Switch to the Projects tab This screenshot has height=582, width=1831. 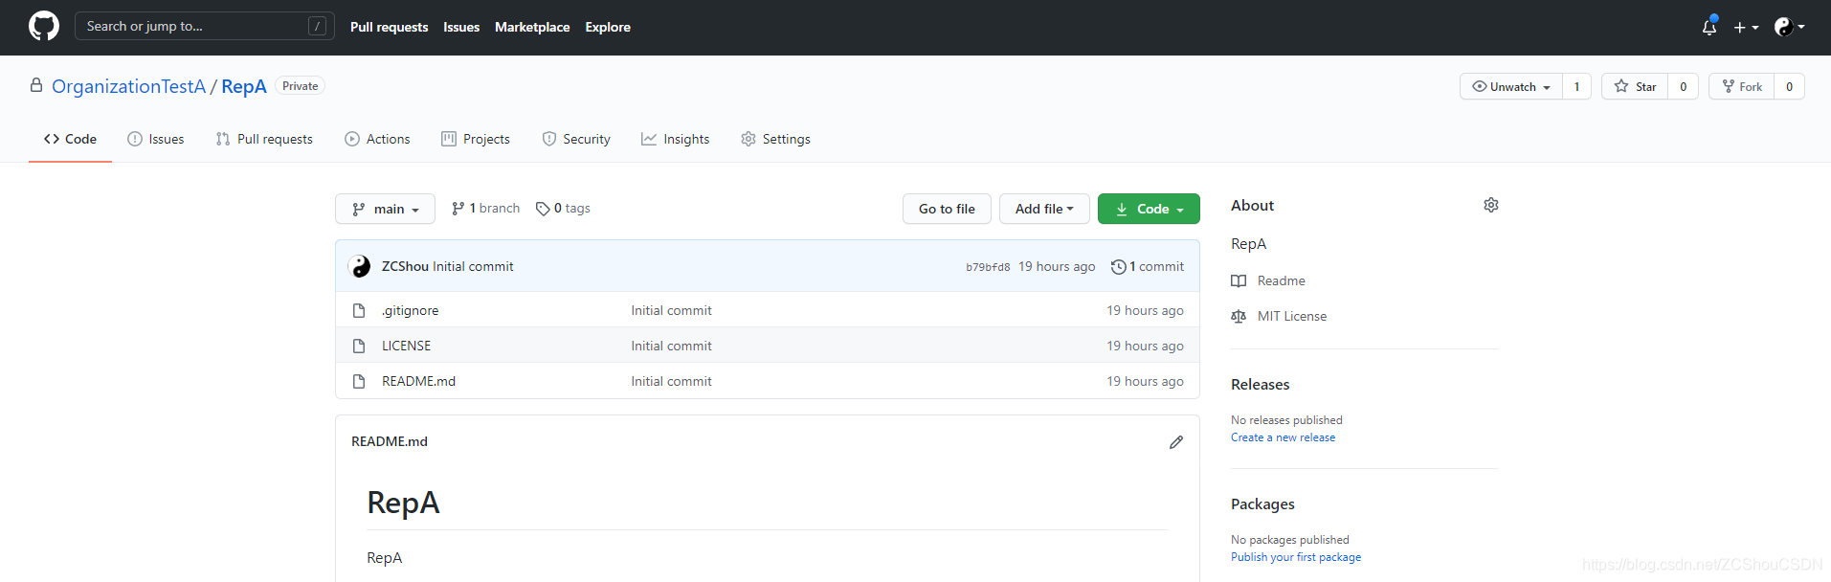pos(476,139)
